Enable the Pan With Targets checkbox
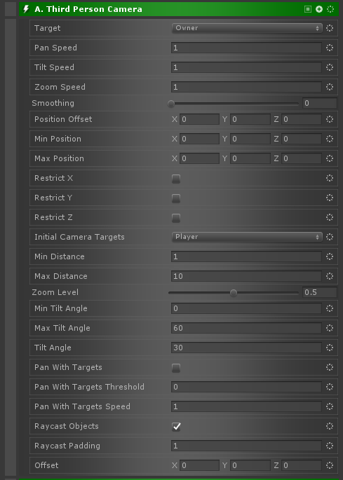This screenshot has height=480, width=343. 176,368
